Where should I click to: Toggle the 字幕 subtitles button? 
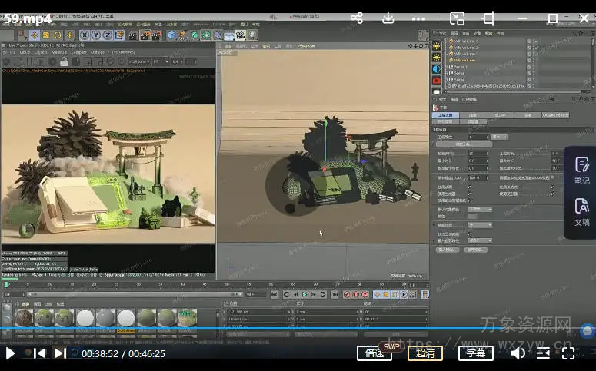coord(476,353)
